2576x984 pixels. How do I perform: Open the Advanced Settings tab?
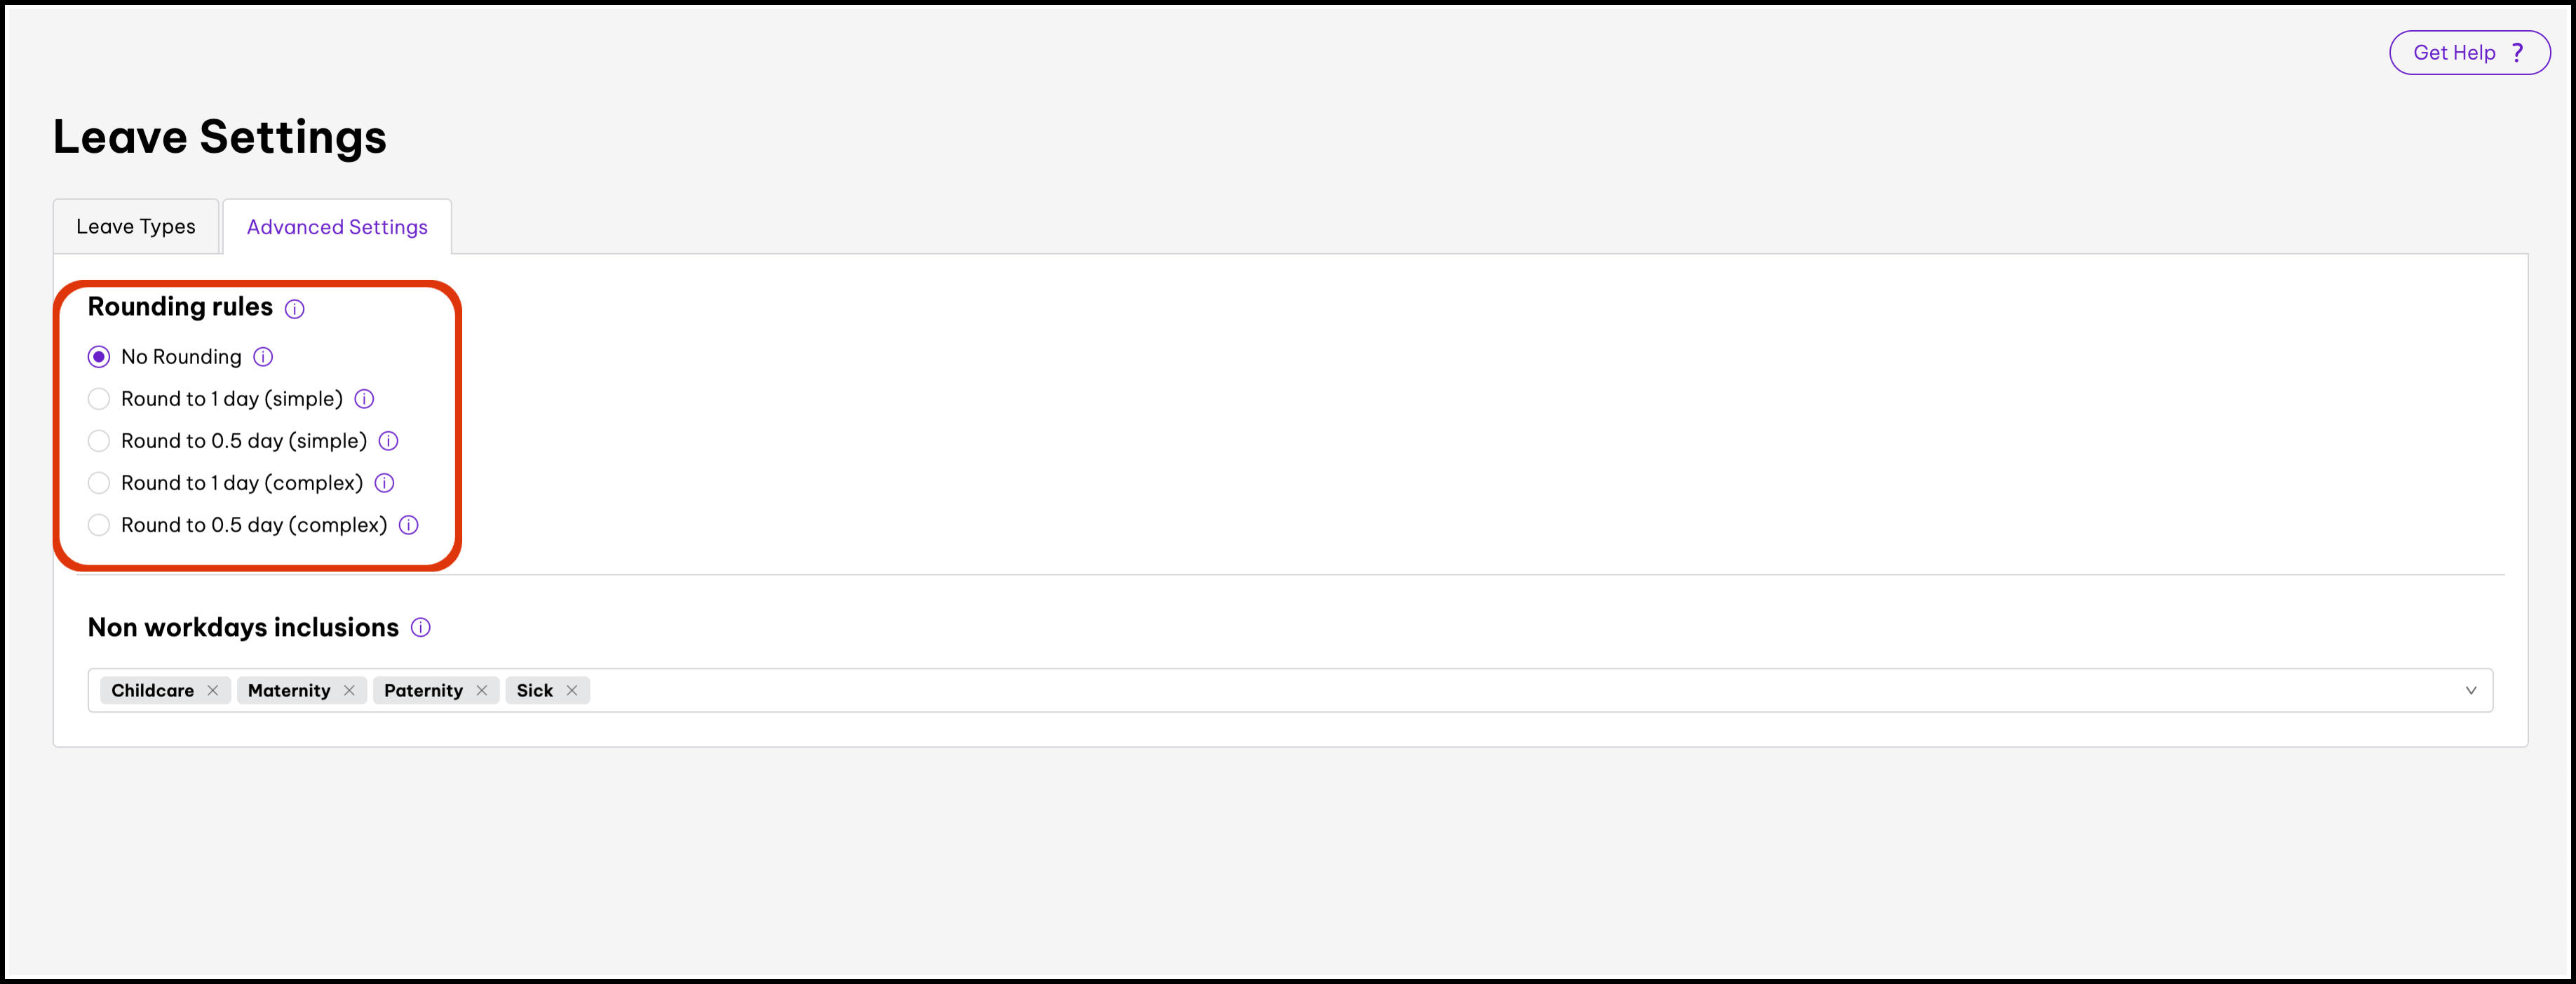coord(337,227)
